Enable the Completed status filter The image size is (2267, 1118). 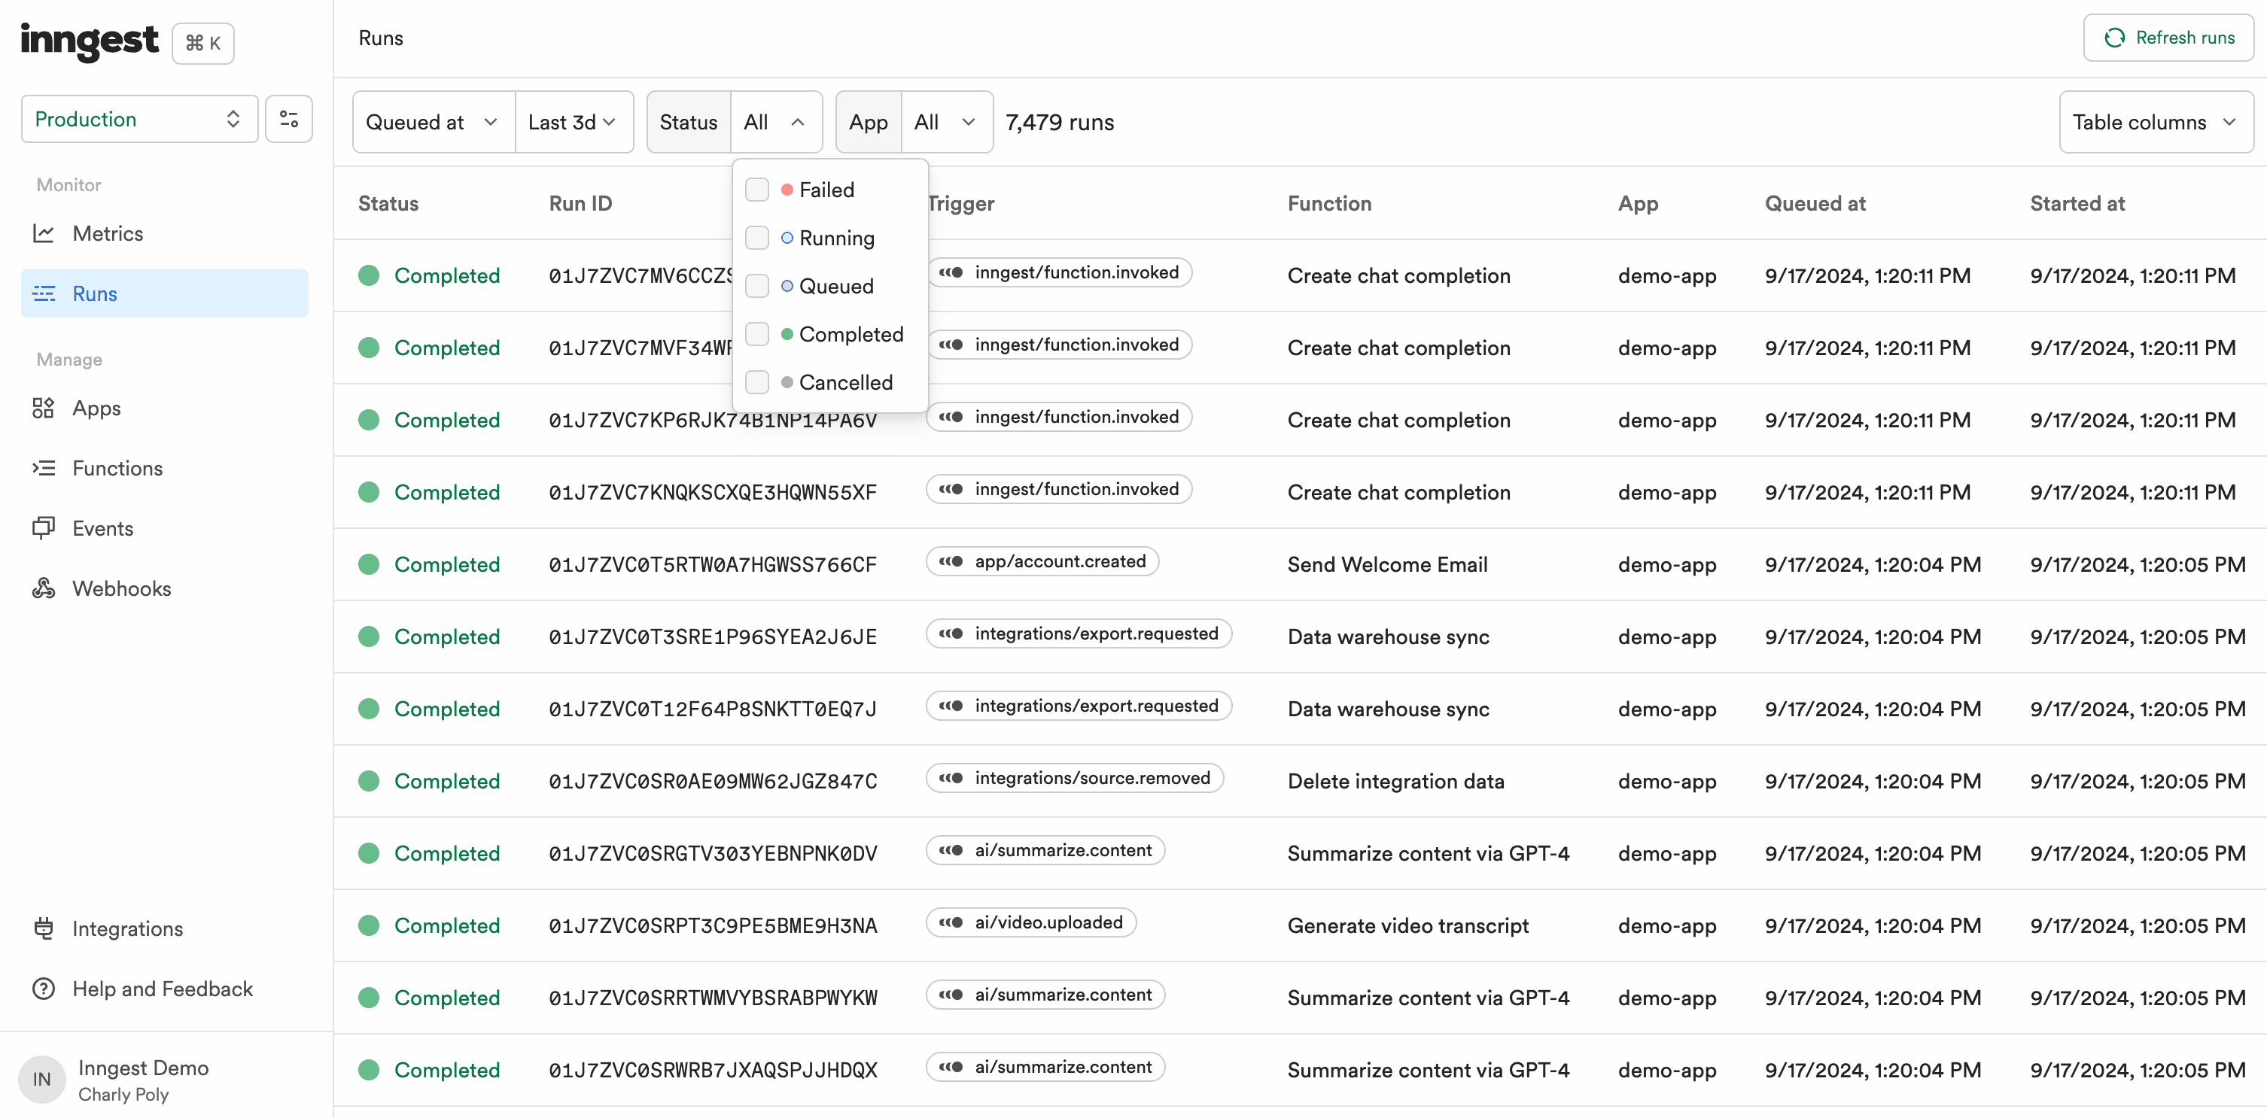(758, 333)
